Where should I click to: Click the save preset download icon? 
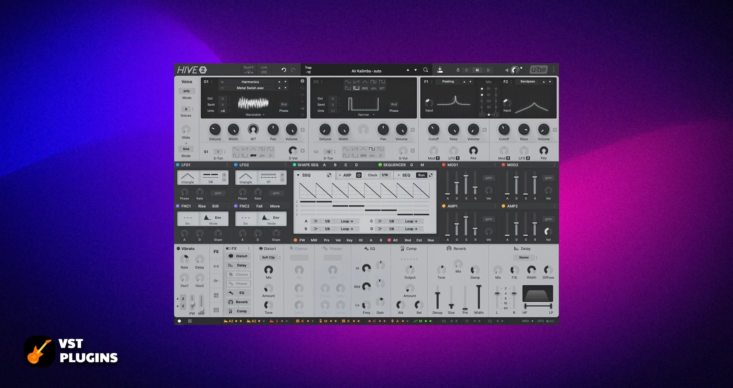coord(440,70)
